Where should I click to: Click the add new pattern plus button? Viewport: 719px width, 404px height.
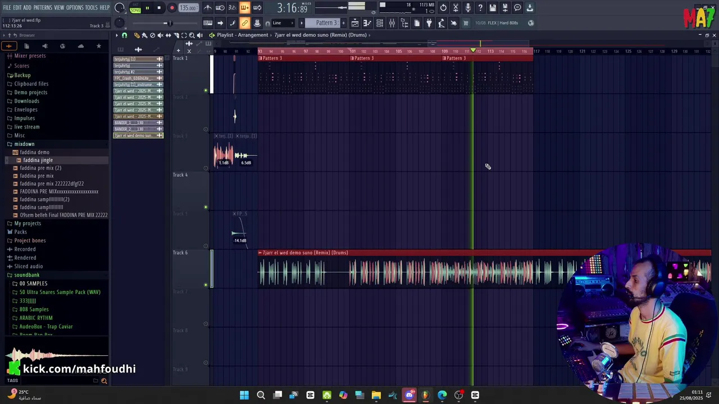click(344, 23)
